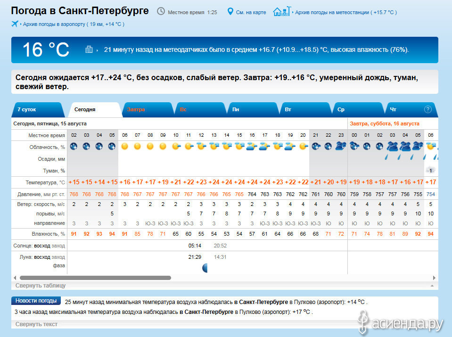The height and width of the screenshot is (337, 452).
Task: Switch to the Ср tab
Action: [359, 109]
